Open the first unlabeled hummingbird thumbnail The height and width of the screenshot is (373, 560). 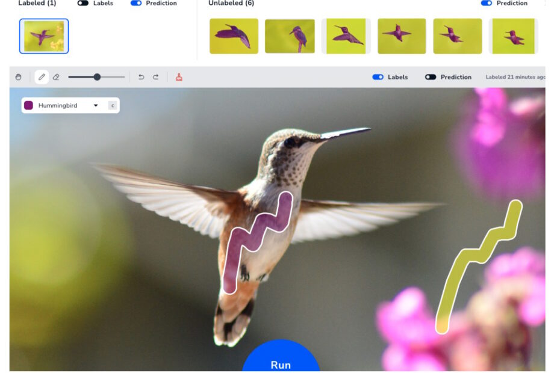[x=234, y=36]
